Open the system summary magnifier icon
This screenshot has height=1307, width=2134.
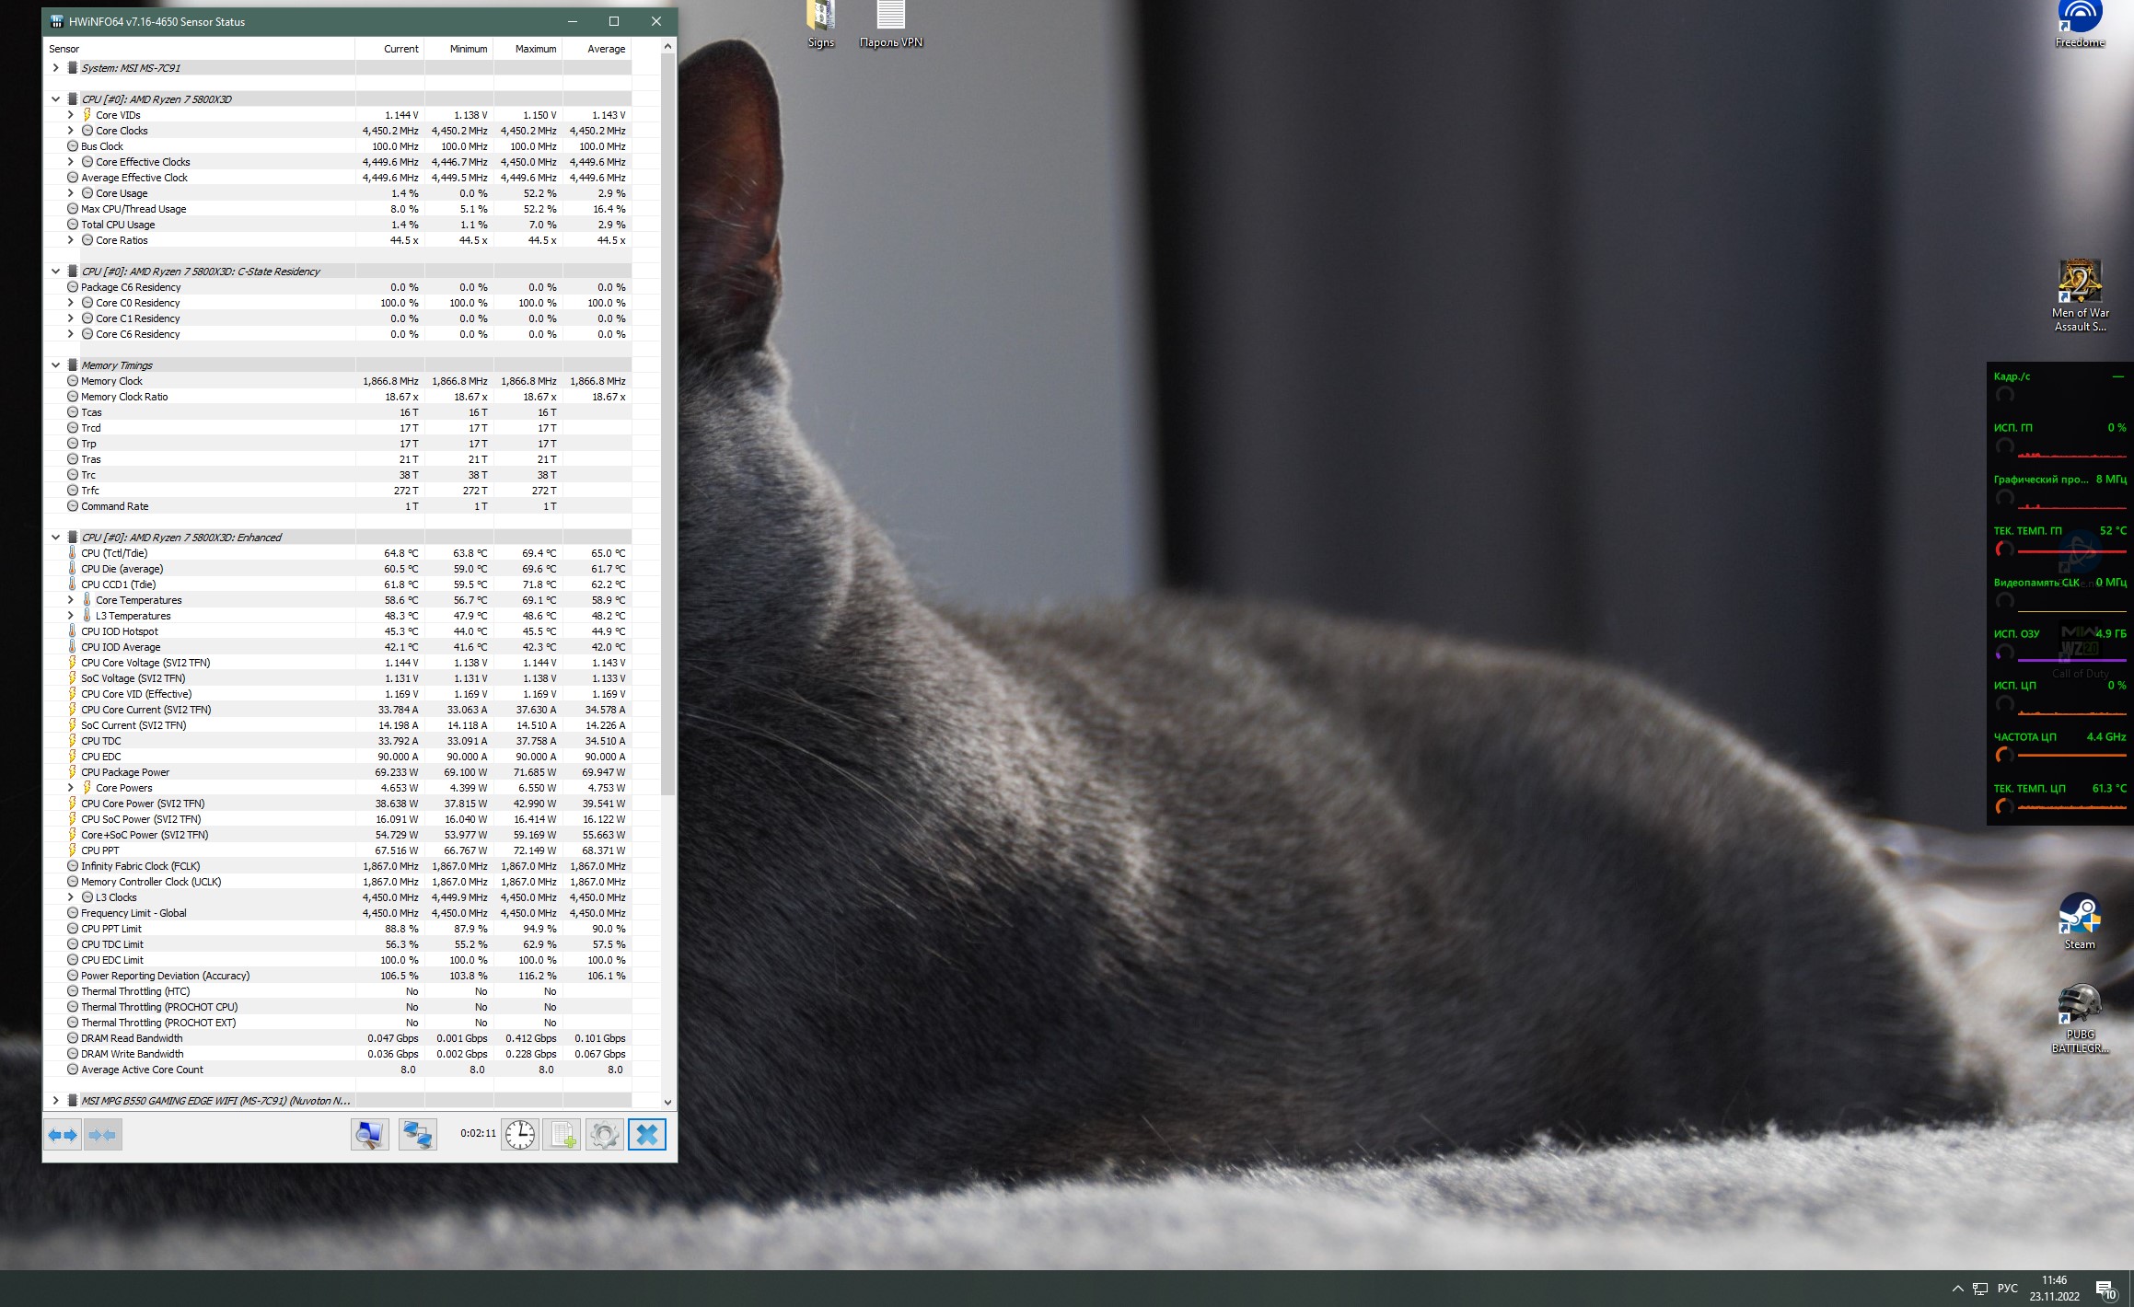point(369,1135)
